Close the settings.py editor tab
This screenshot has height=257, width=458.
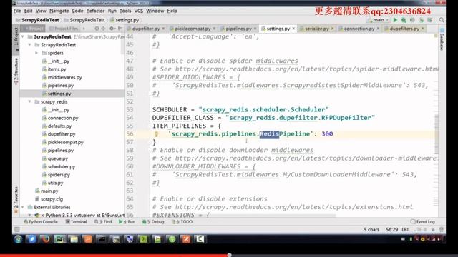pos(293,29)
